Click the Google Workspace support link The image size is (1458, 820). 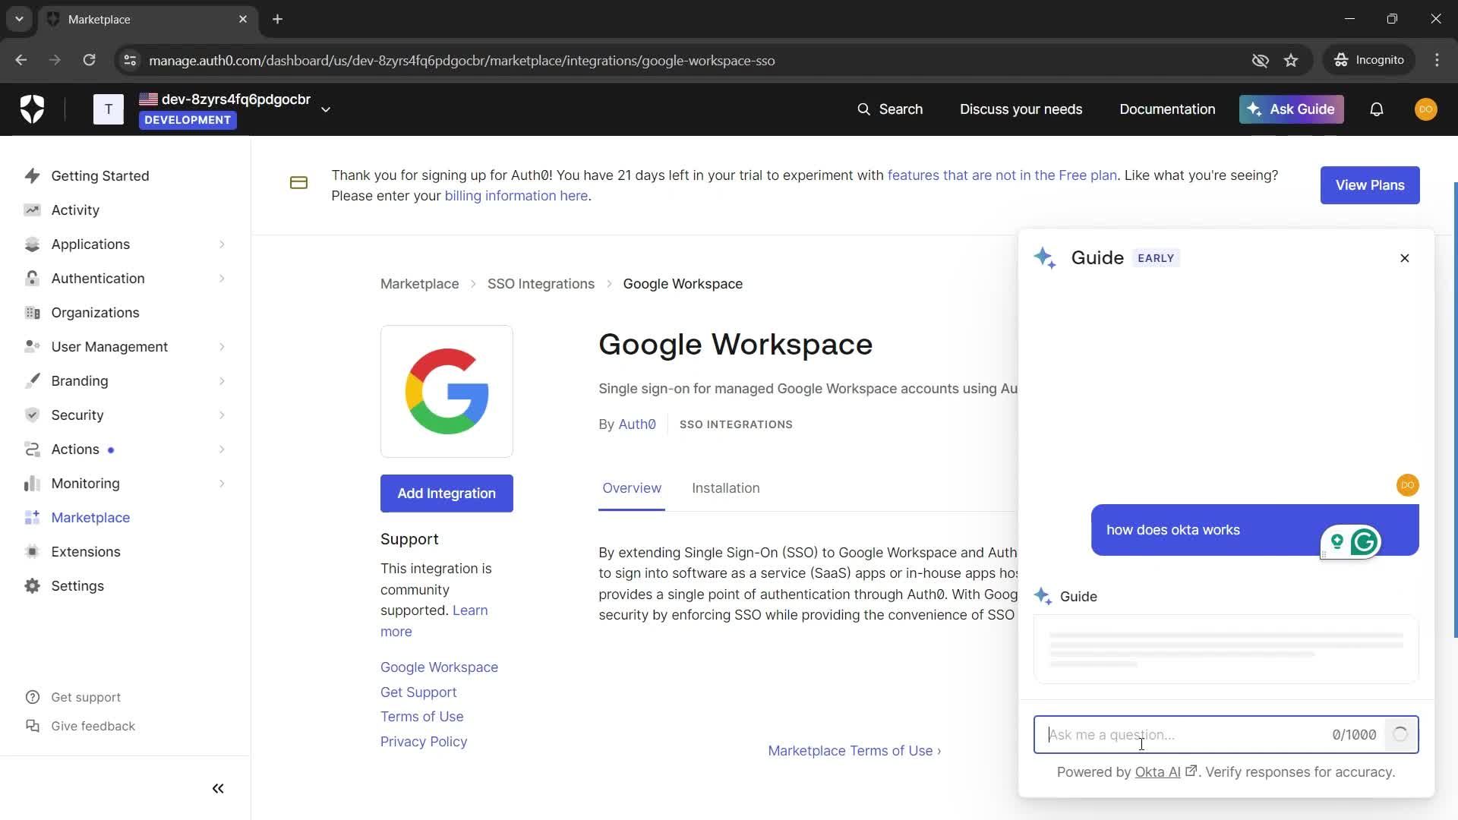(x=439, y=667)
